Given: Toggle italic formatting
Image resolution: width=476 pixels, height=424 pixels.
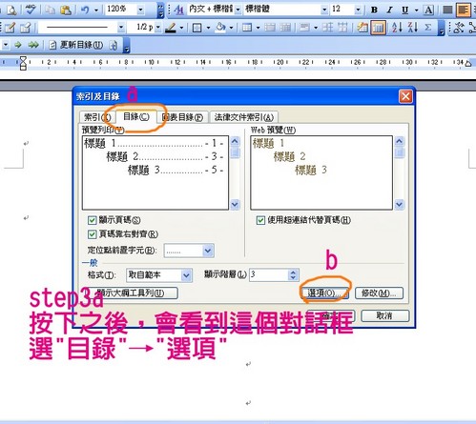Looking at the screenshot, I should [x=389, y=10].
